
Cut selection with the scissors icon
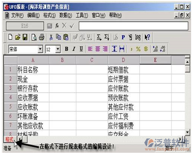[51, 37]
